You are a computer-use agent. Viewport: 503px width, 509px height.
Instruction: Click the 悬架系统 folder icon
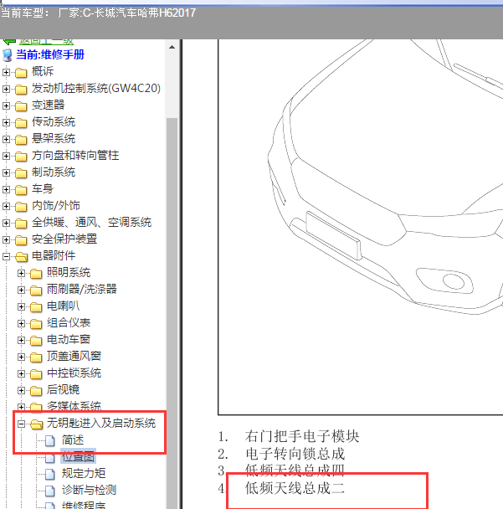(x=21, y=140)
